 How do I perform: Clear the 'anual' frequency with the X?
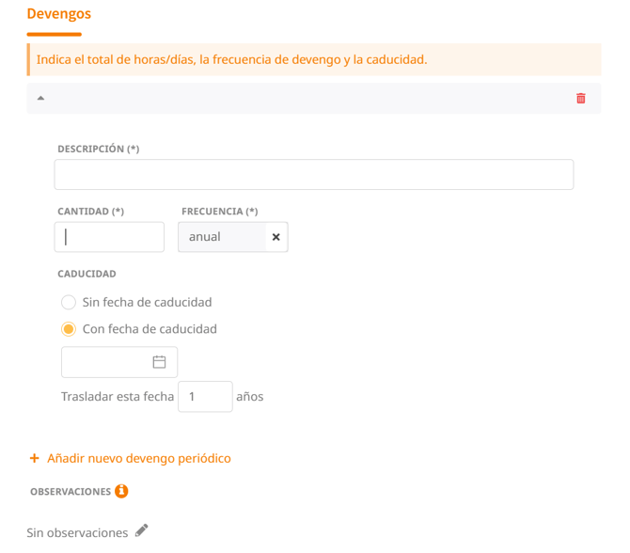pos(276,237)
